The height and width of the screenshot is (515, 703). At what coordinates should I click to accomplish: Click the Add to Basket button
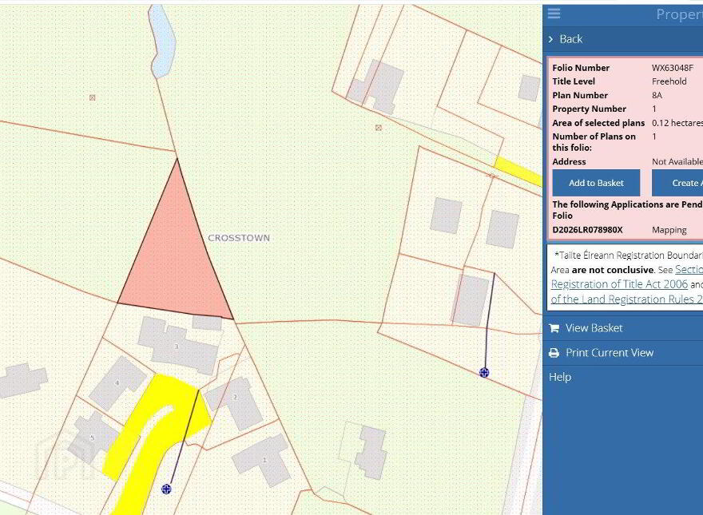(x=596, y=183)
